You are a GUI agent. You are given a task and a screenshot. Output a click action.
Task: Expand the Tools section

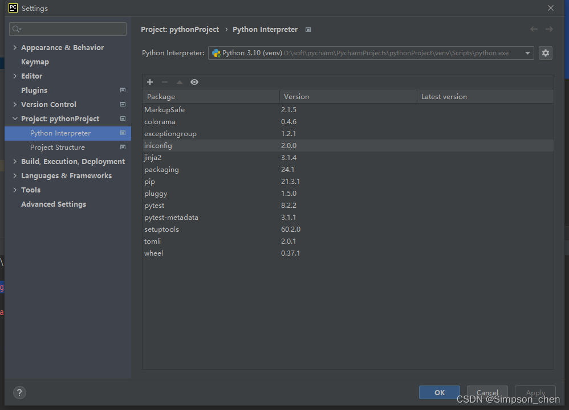tap(15, 190)
